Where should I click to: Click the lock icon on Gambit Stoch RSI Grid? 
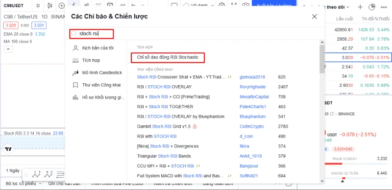pos(195,126)
